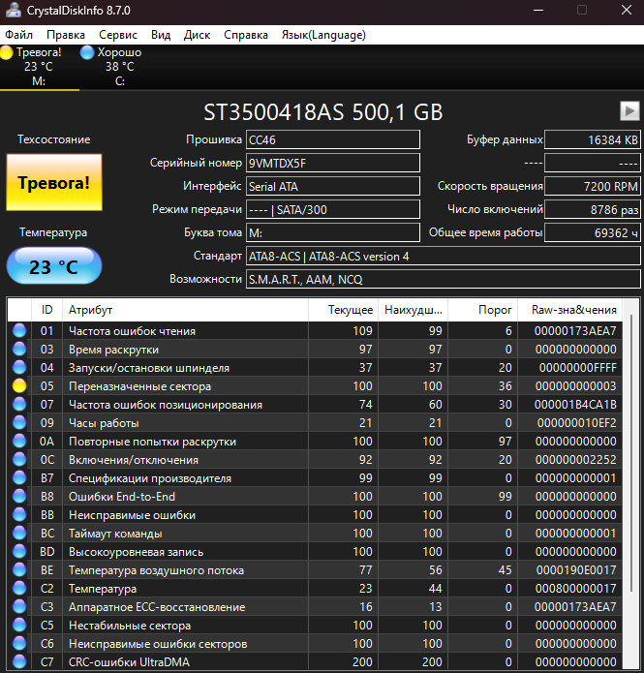
Task: Click the status orb for attribute C6
Action: coord(19,643)
